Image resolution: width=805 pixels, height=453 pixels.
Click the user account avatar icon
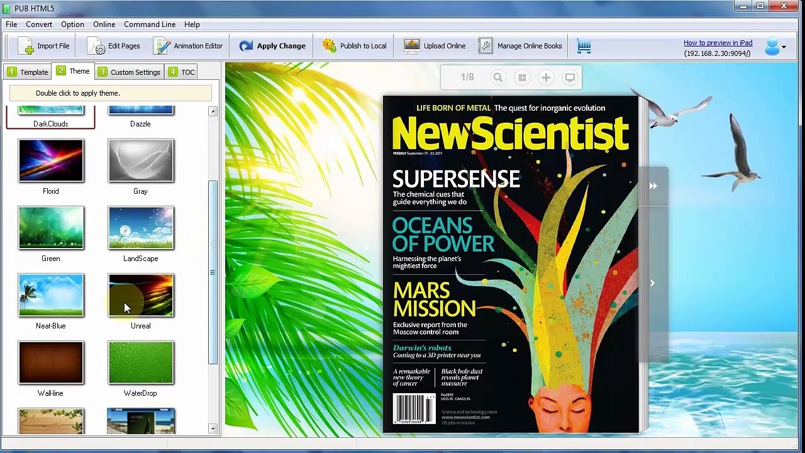pyautogui.click(x=772, y=47)
